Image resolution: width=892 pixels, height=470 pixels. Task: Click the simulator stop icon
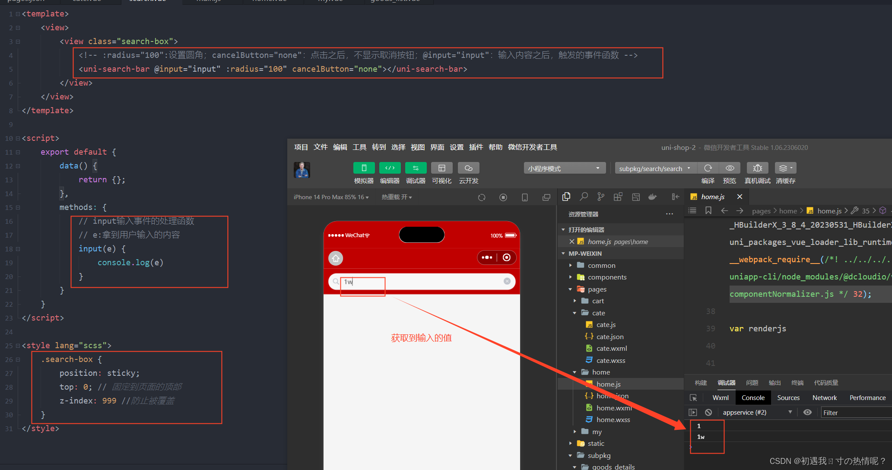[503, 197]
